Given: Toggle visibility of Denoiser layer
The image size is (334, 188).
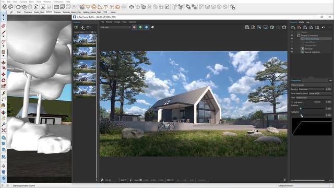Looking at the screenshot, I should click(x=292, y=49).
